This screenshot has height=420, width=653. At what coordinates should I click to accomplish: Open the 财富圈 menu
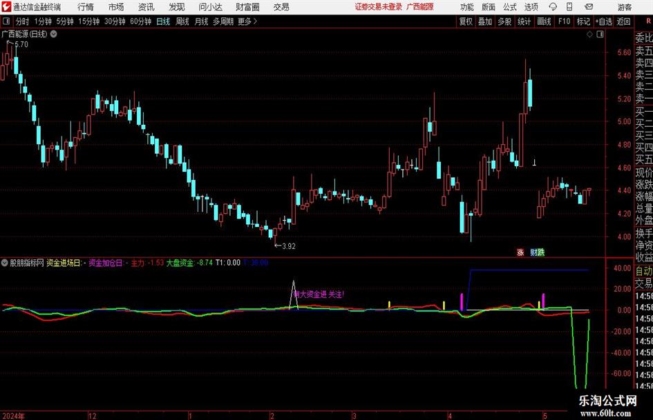tap(247, 7)
